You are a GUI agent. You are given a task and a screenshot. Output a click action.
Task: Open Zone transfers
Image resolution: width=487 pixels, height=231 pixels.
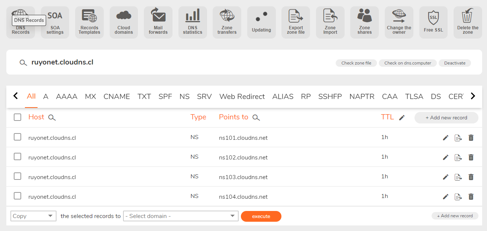coord(227,22)
